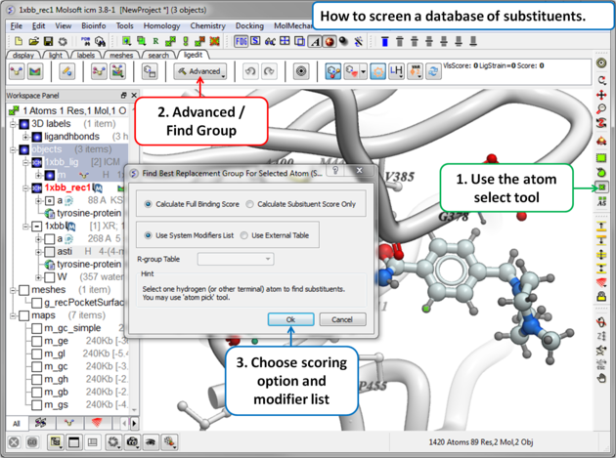This screenshot has height=458, width=616.
Task: Click the atom select tool icon
Action: (602, 187)
